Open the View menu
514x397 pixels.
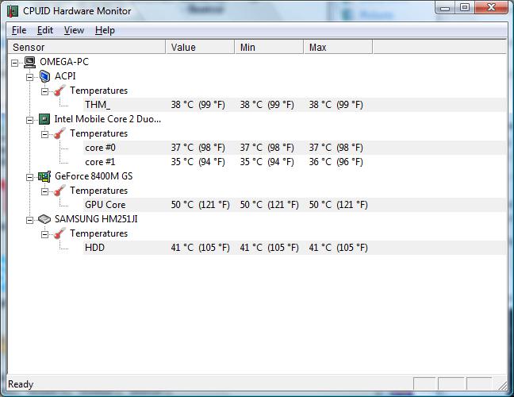(x=74, y=30)
